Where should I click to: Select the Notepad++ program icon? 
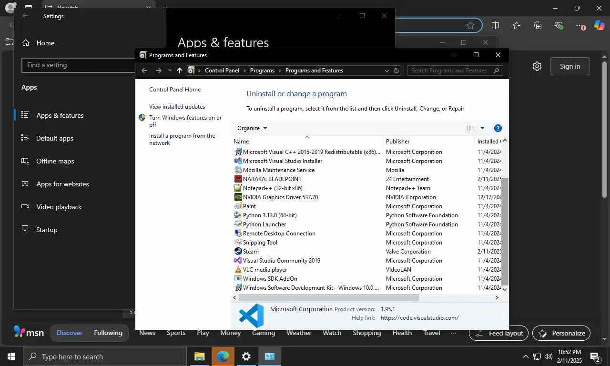pos(238,188)
